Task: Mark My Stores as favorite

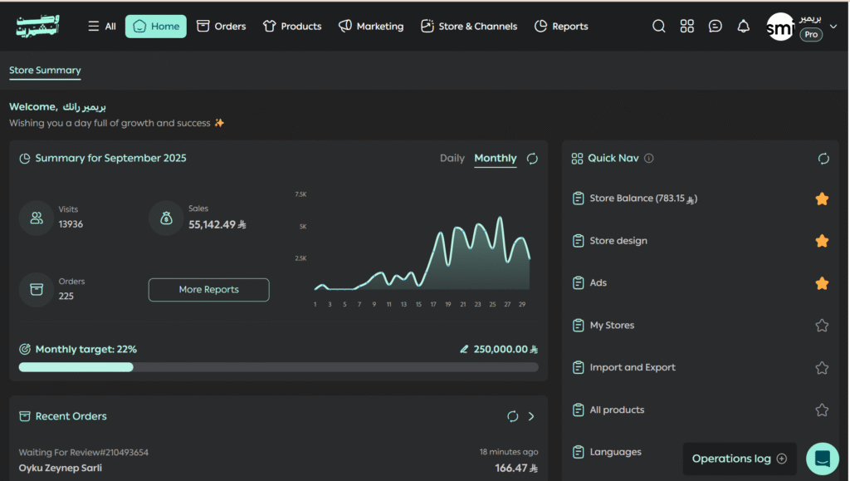Action: 822,326
